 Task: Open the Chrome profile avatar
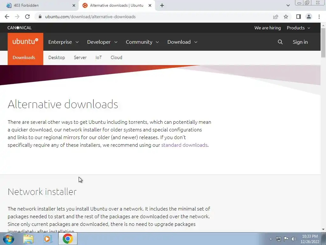coord(309,17)
